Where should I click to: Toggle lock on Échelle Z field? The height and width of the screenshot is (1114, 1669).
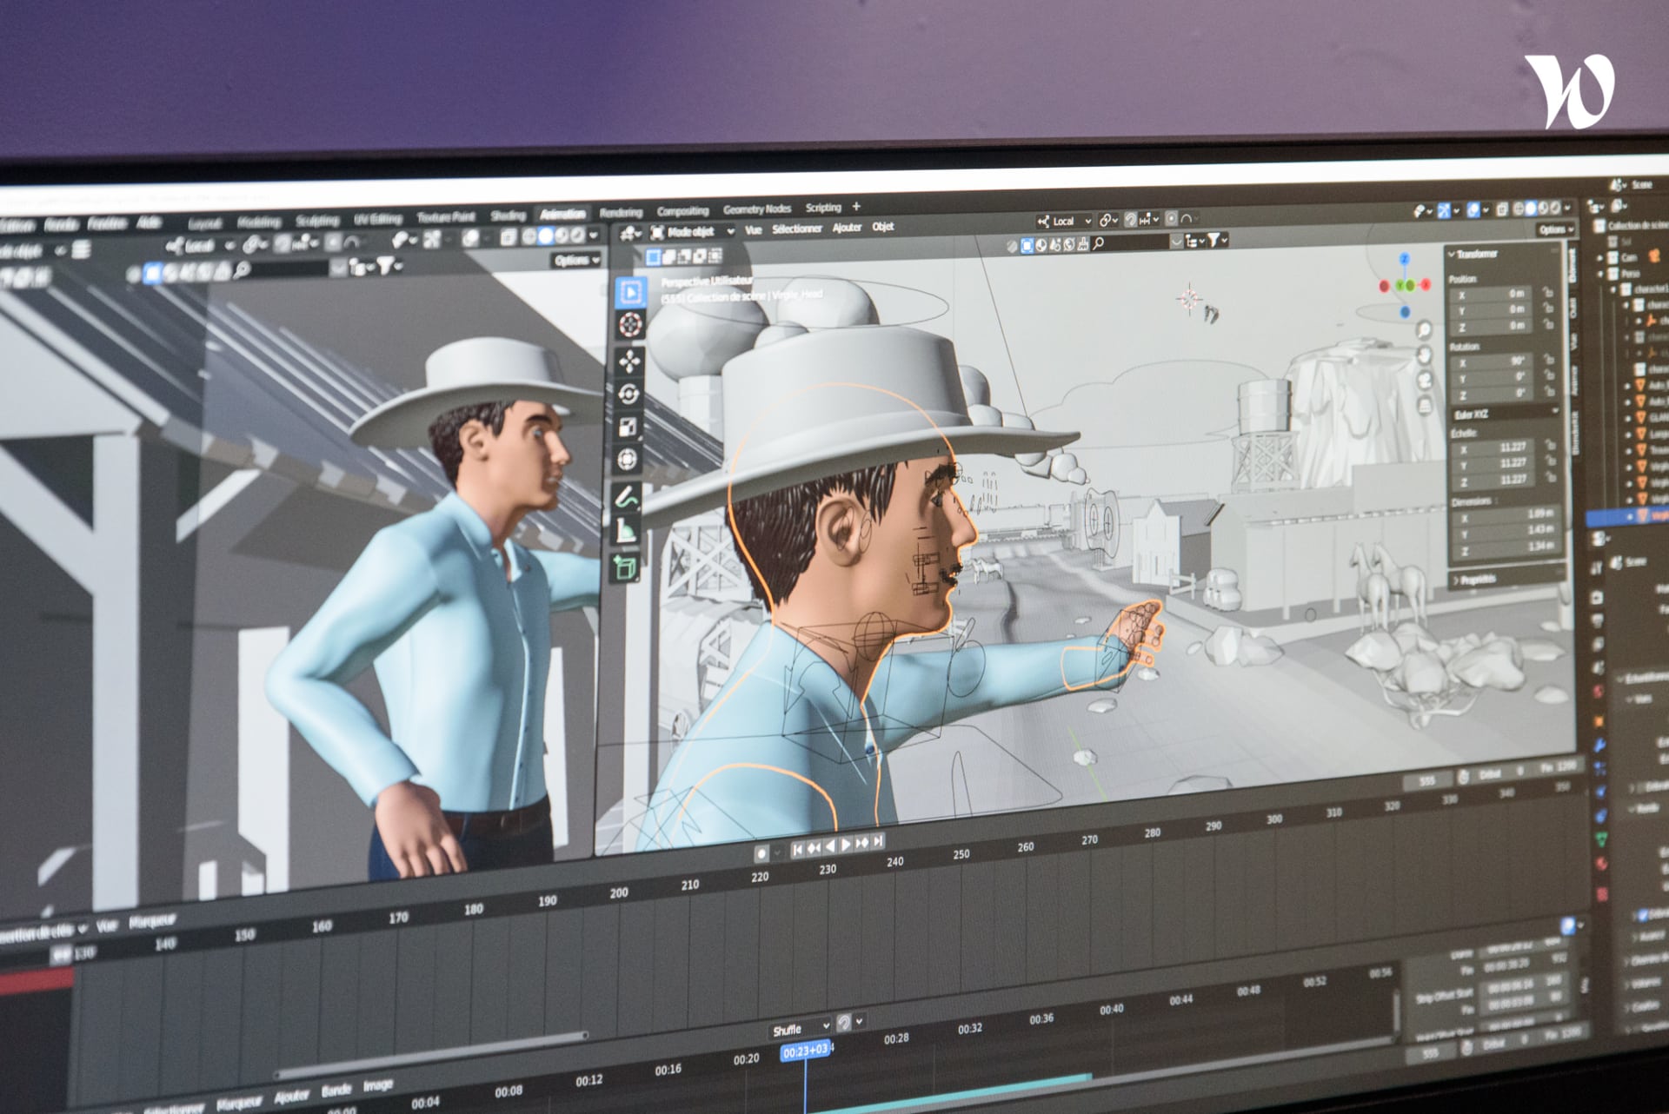[x=1550, y=479]
